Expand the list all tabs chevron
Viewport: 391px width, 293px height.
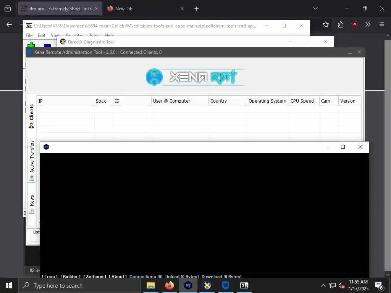(x=315, y=8)
